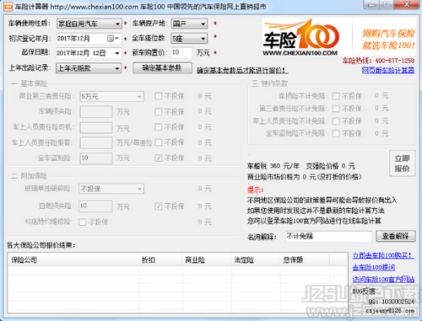422x321 pixels.
Task: Open the 网页版车险计算器 link
Action: click(x=388, y=70)
